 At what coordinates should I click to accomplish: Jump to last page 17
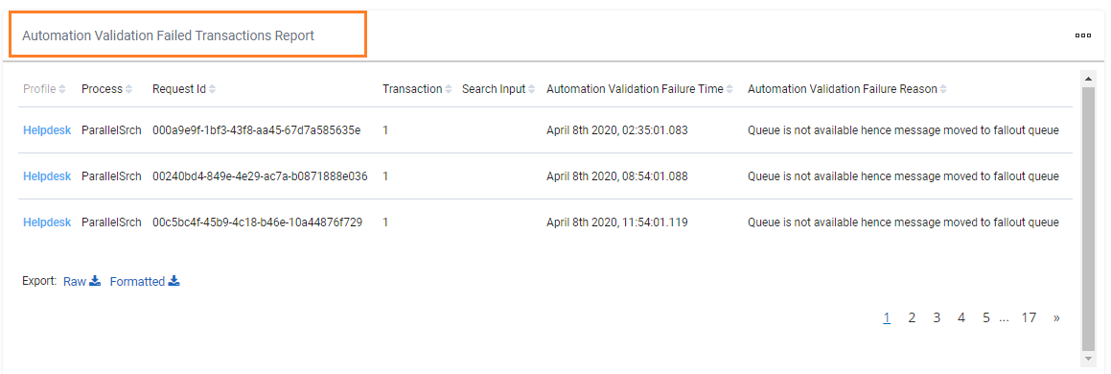pyautogui.click(x=1029, y=318)
